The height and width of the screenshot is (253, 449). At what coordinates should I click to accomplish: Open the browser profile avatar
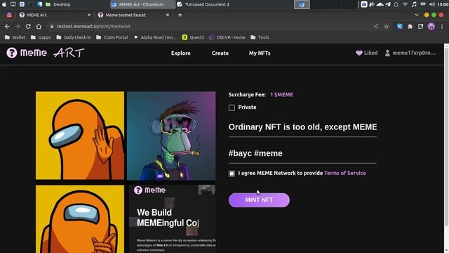click(431, 27)
